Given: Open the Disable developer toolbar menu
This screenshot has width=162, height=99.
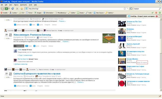Looking at the screenshot, I should [x=4, y=13].
